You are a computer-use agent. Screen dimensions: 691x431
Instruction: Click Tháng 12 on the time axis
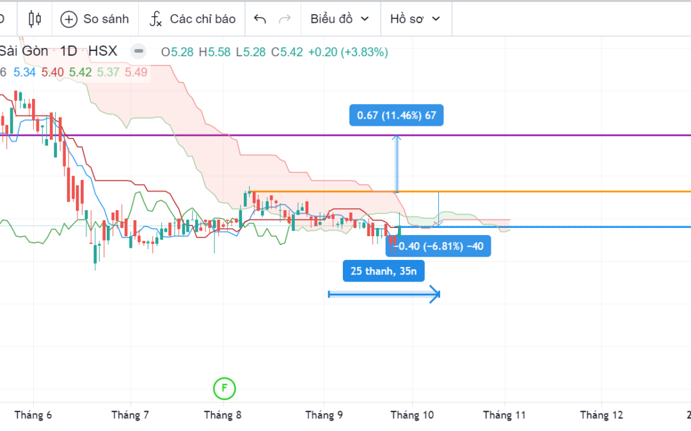point(601,415)
